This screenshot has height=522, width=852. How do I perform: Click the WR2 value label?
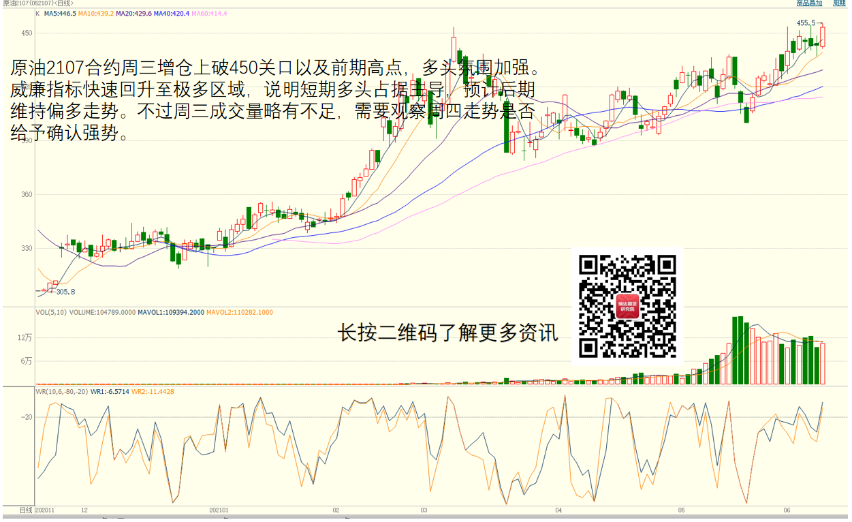click(x=153, y=392)
